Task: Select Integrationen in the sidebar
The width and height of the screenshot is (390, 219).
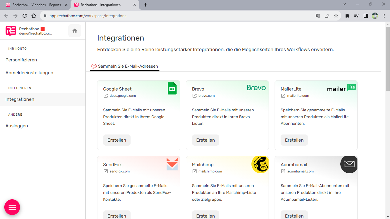Action: [x=43, y=99]
